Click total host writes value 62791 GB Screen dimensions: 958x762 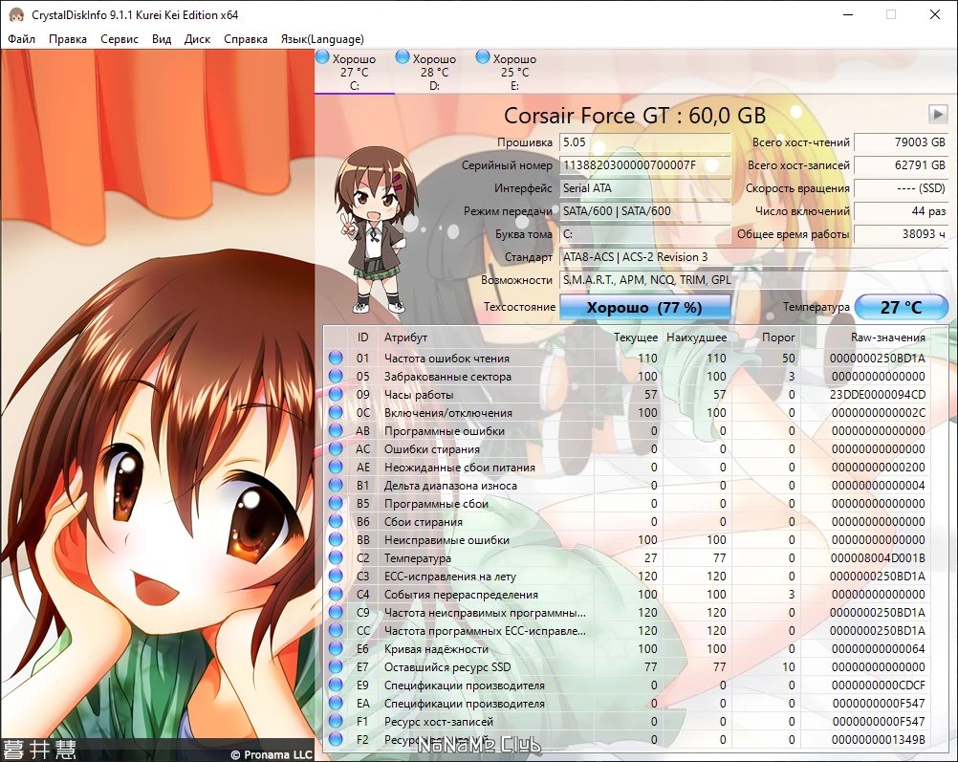[x=901, y=165]
